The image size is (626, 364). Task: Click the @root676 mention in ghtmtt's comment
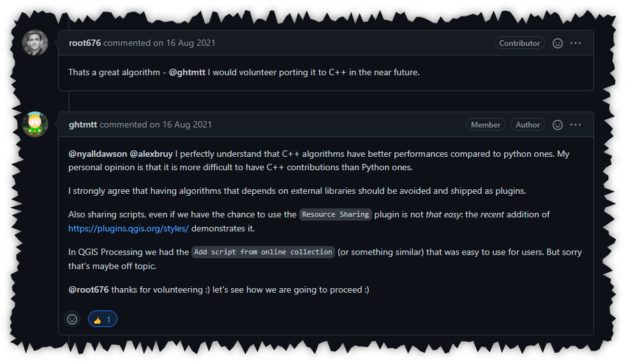click(x=90, y=290)
